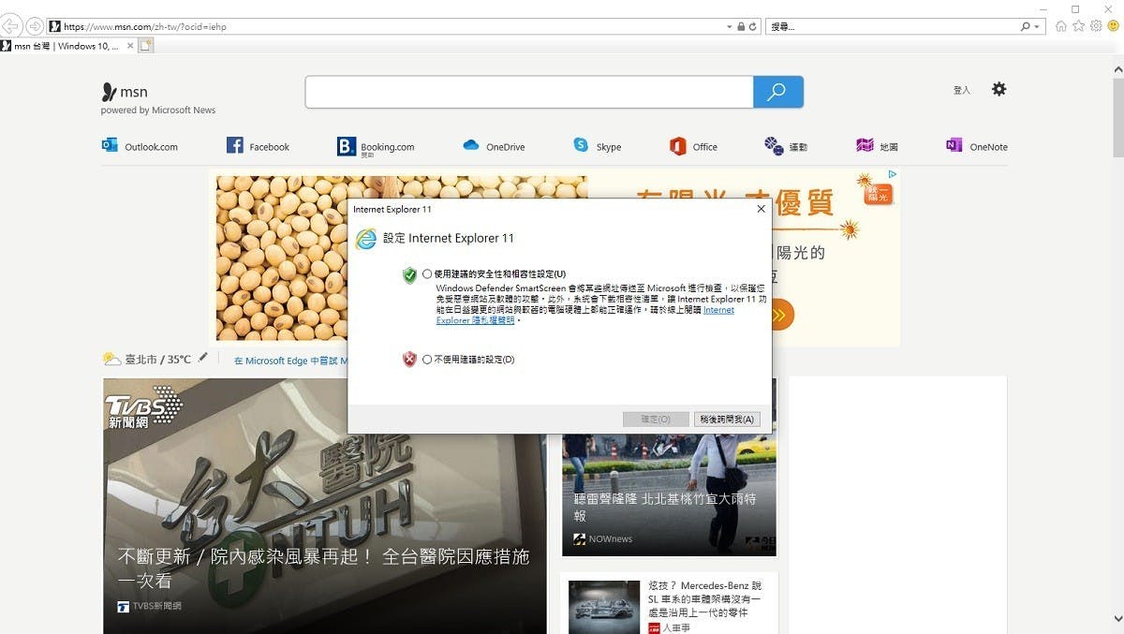This screenshot has height=634, width=1124.
Task: Click the blue MSN search magnifier button
Action: [x=777, y=92]
